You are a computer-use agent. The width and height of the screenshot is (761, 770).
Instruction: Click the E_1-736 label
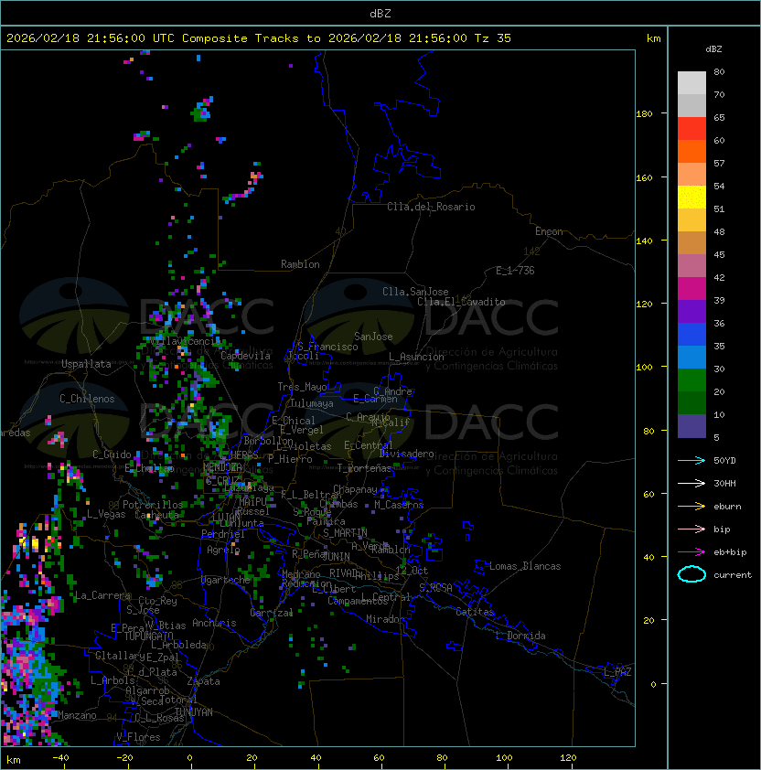coord(515,271)
